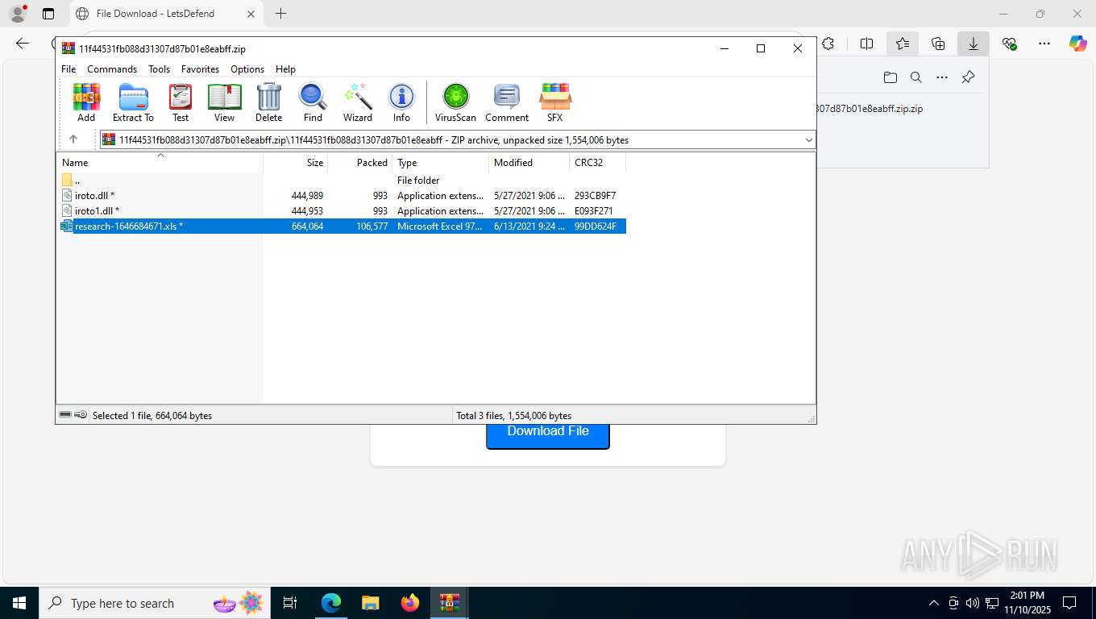This screenshot has width=1096, height=619.
Task: Open the Copilot icon in Edge
Action: tap(1078, 44)
